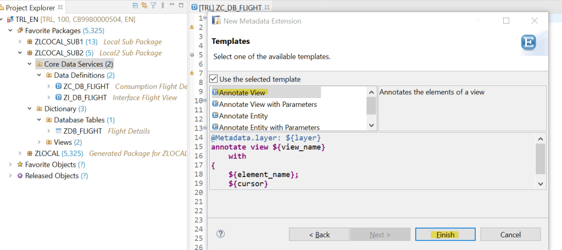Close the Project Explorer tab with its X
562x250 pixels.
pyautogui.click(x=60, y=7)
